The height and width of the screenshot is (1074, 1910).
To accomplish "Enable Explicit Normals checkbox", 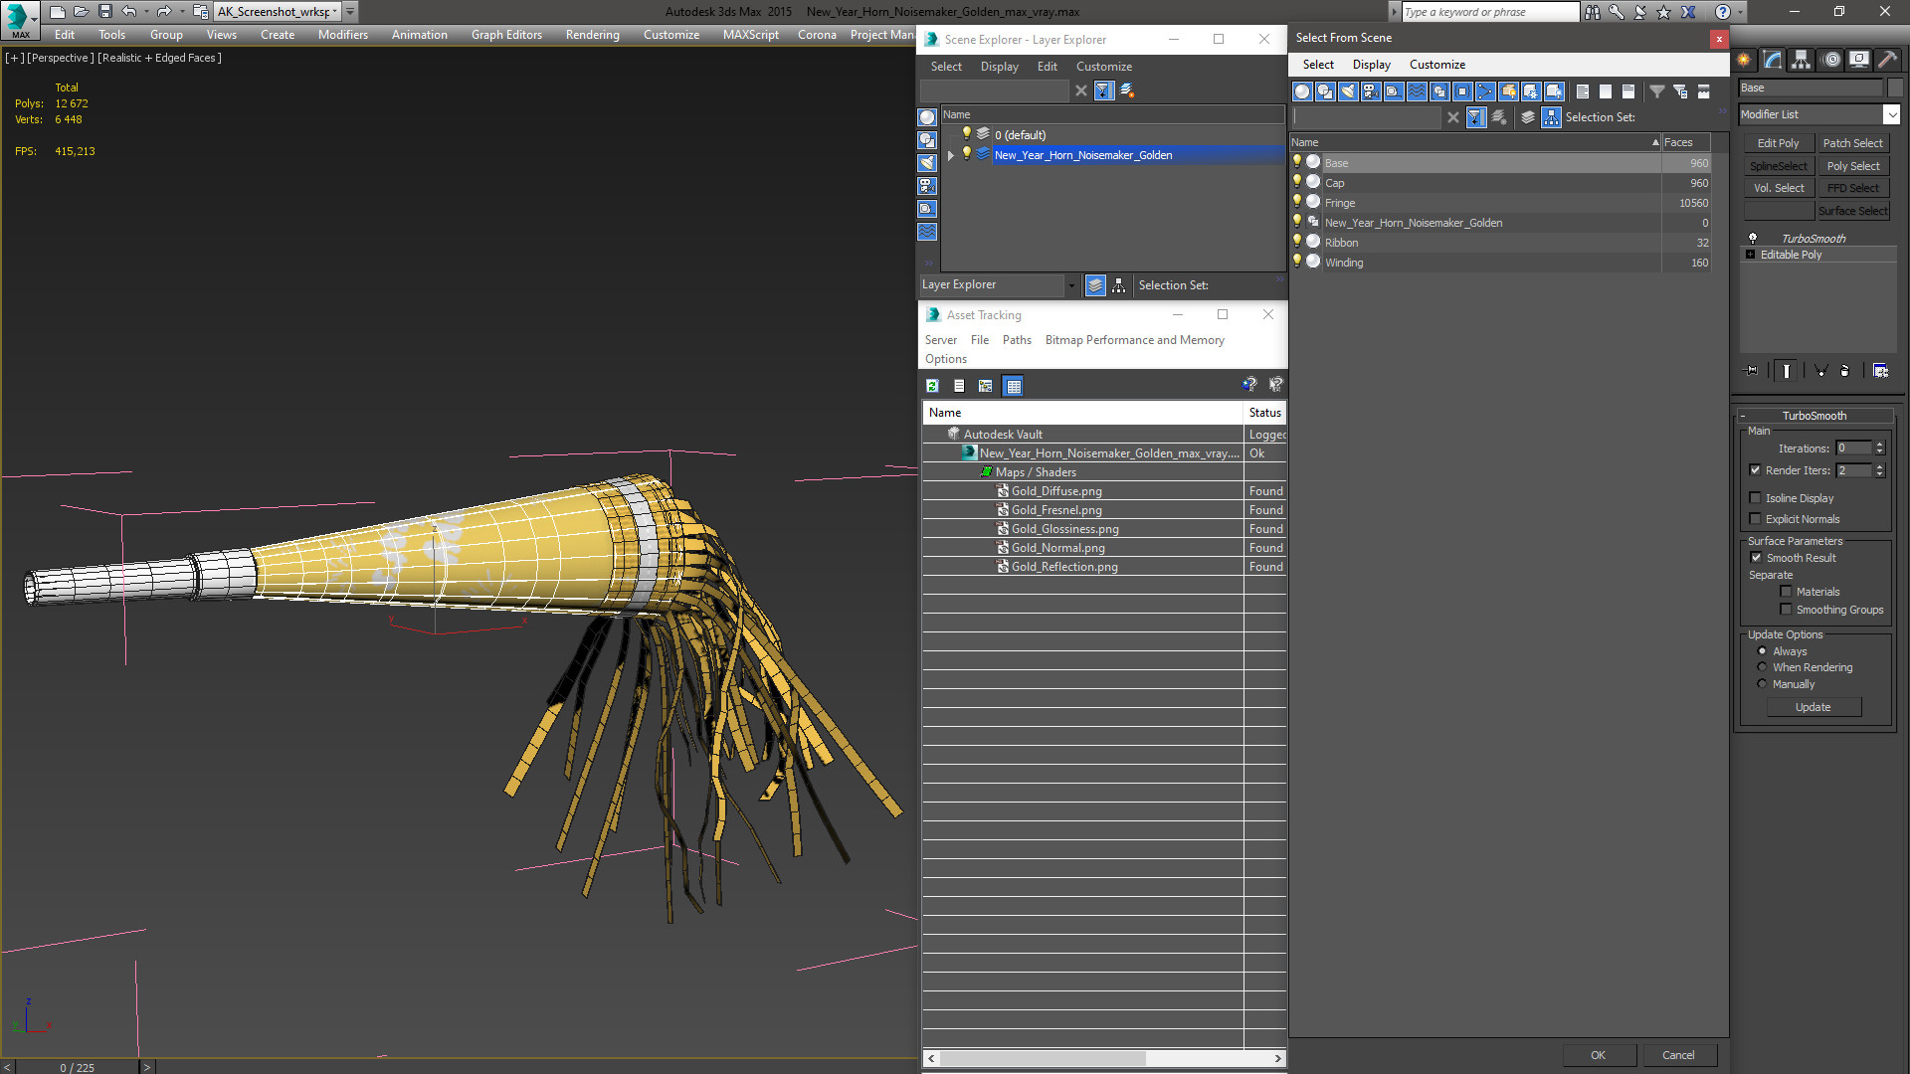I will 1755,519.
